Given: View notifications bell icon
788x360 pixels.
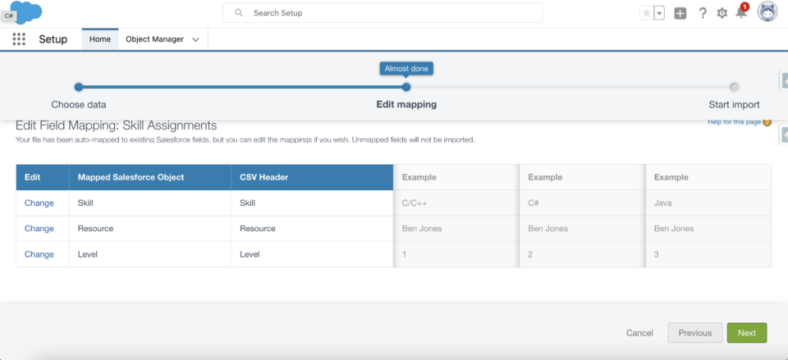Looking at the screenshot, I should click(741, 13).
